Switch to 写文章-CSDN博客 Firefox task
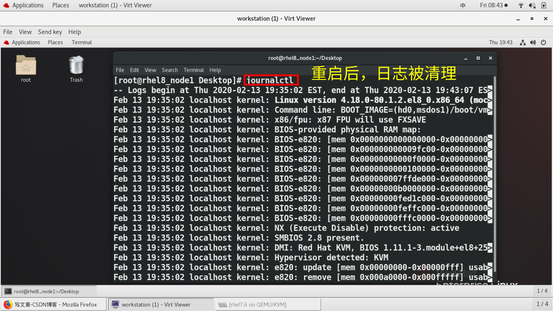This screenshot has height=311, width=553. [x=53, y=305]
